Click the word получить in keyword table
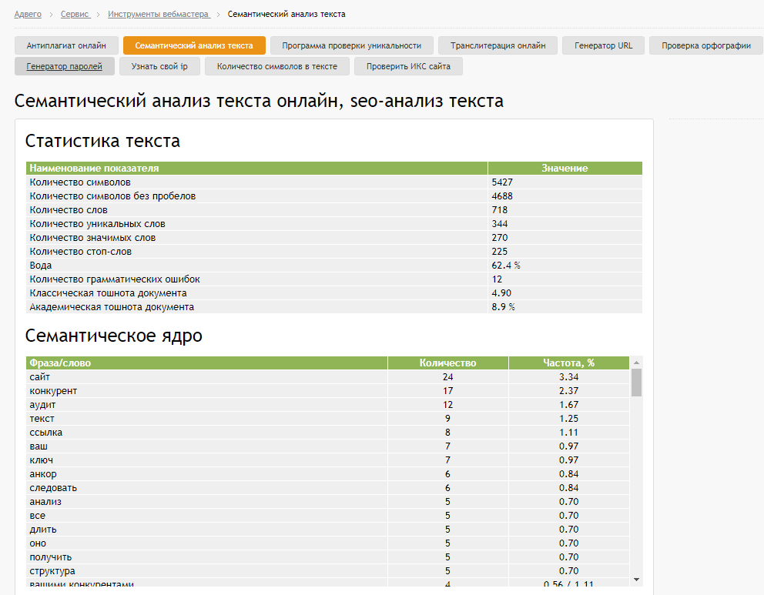Screen dimensions: 764x595 [x=51, y=557]
